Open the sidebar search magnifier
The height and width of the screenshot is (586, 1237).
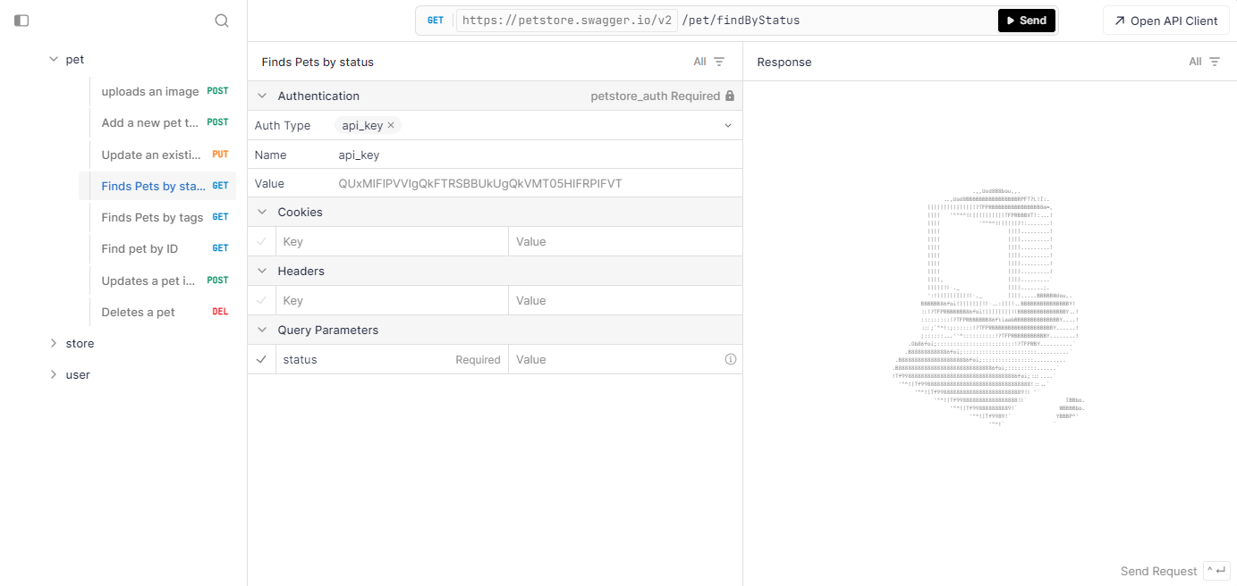[x=221, y=20]
